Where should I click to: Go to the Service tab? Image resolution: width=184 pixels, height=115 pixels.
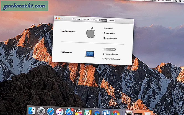(x=111, y=21)
